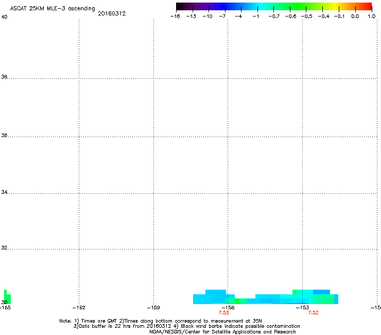
Task: Click the color bar label -0.7
Action: (274, 16)
